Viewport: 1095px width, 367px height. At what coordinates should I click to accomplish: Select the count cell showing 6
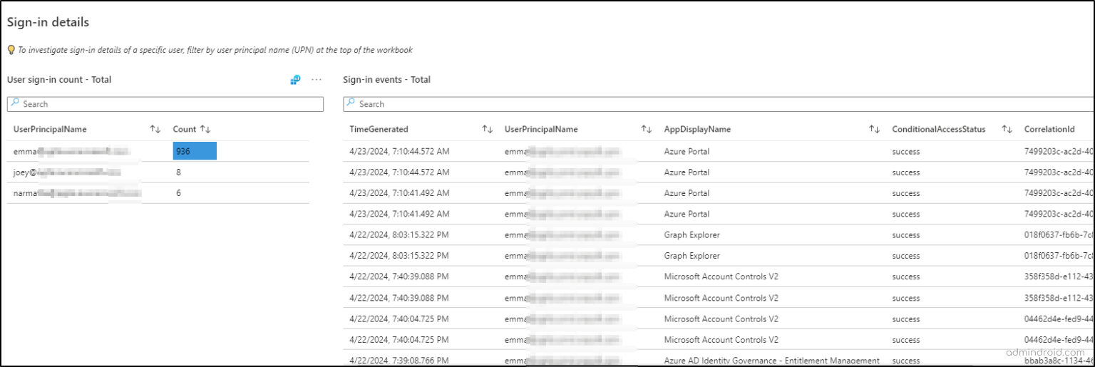pos(178,193)
